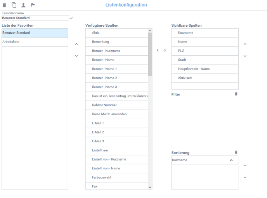Move favorite up in the list

click(x=76, y=44)
